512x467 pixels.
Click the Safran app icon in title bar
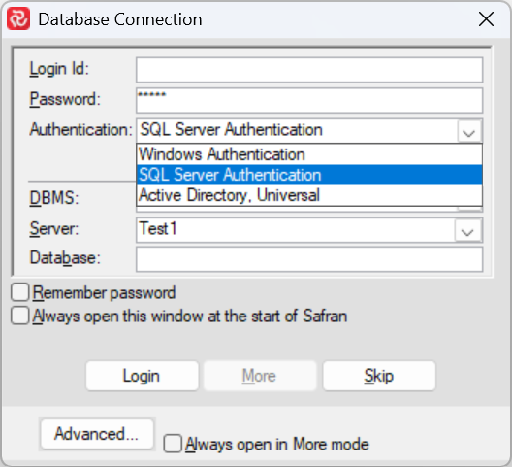[x=18, y=19]
